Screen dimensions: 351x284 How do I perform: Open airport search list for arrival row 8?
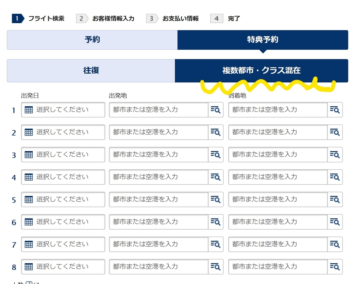[x=335, y=266]
